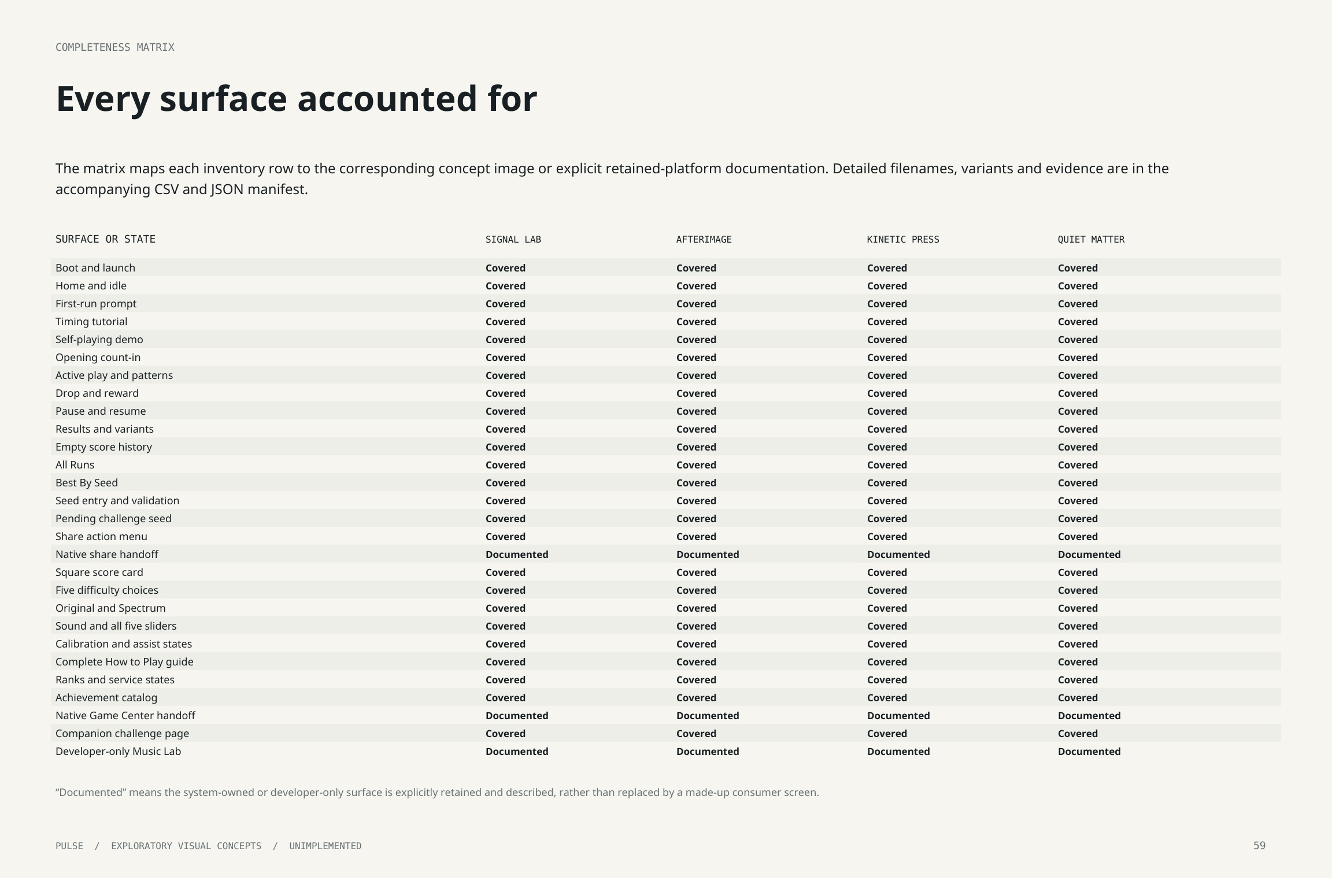1332x878 pixels.
Task: Select the COMPLETENESS MATRIX label
Action: (115, 47)
